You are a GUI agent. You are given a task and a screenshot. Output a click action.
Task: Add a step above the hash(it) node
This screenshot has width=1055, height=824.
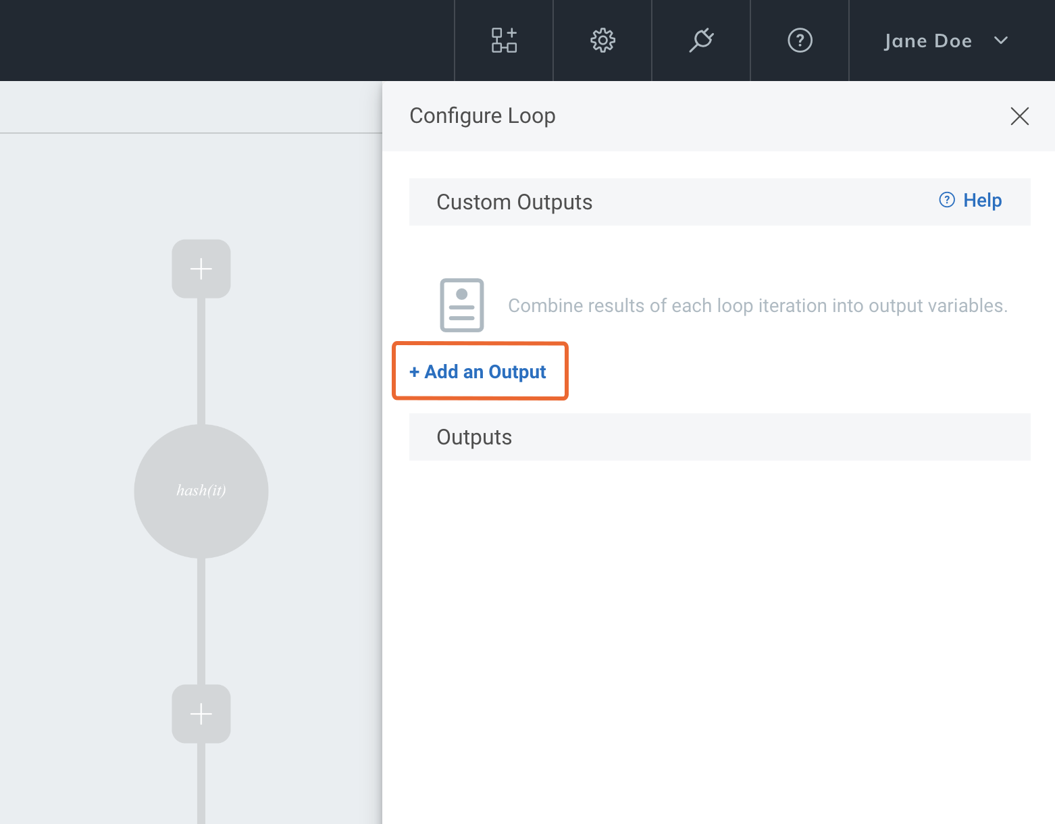(201, 269)
